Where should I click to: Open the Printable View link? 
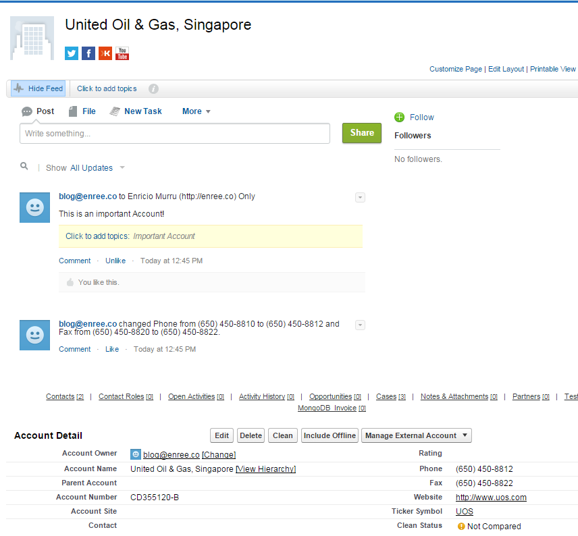point(553,69)
